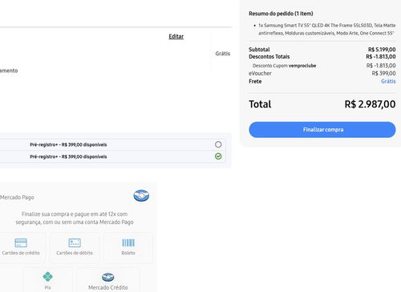This screenshot has height=292, width=401.
Task: Click the Finalize sua compra description text
Action: coord(75,218)
